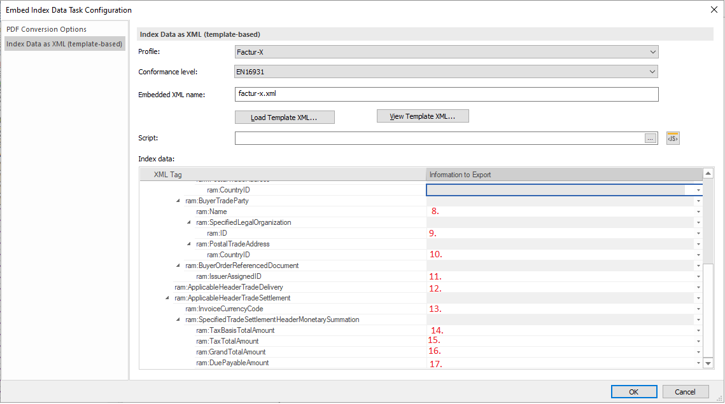Open the JavaScript editor via the <JS> icon
Viewport: 725px width, 404px height.
point(672,138)
